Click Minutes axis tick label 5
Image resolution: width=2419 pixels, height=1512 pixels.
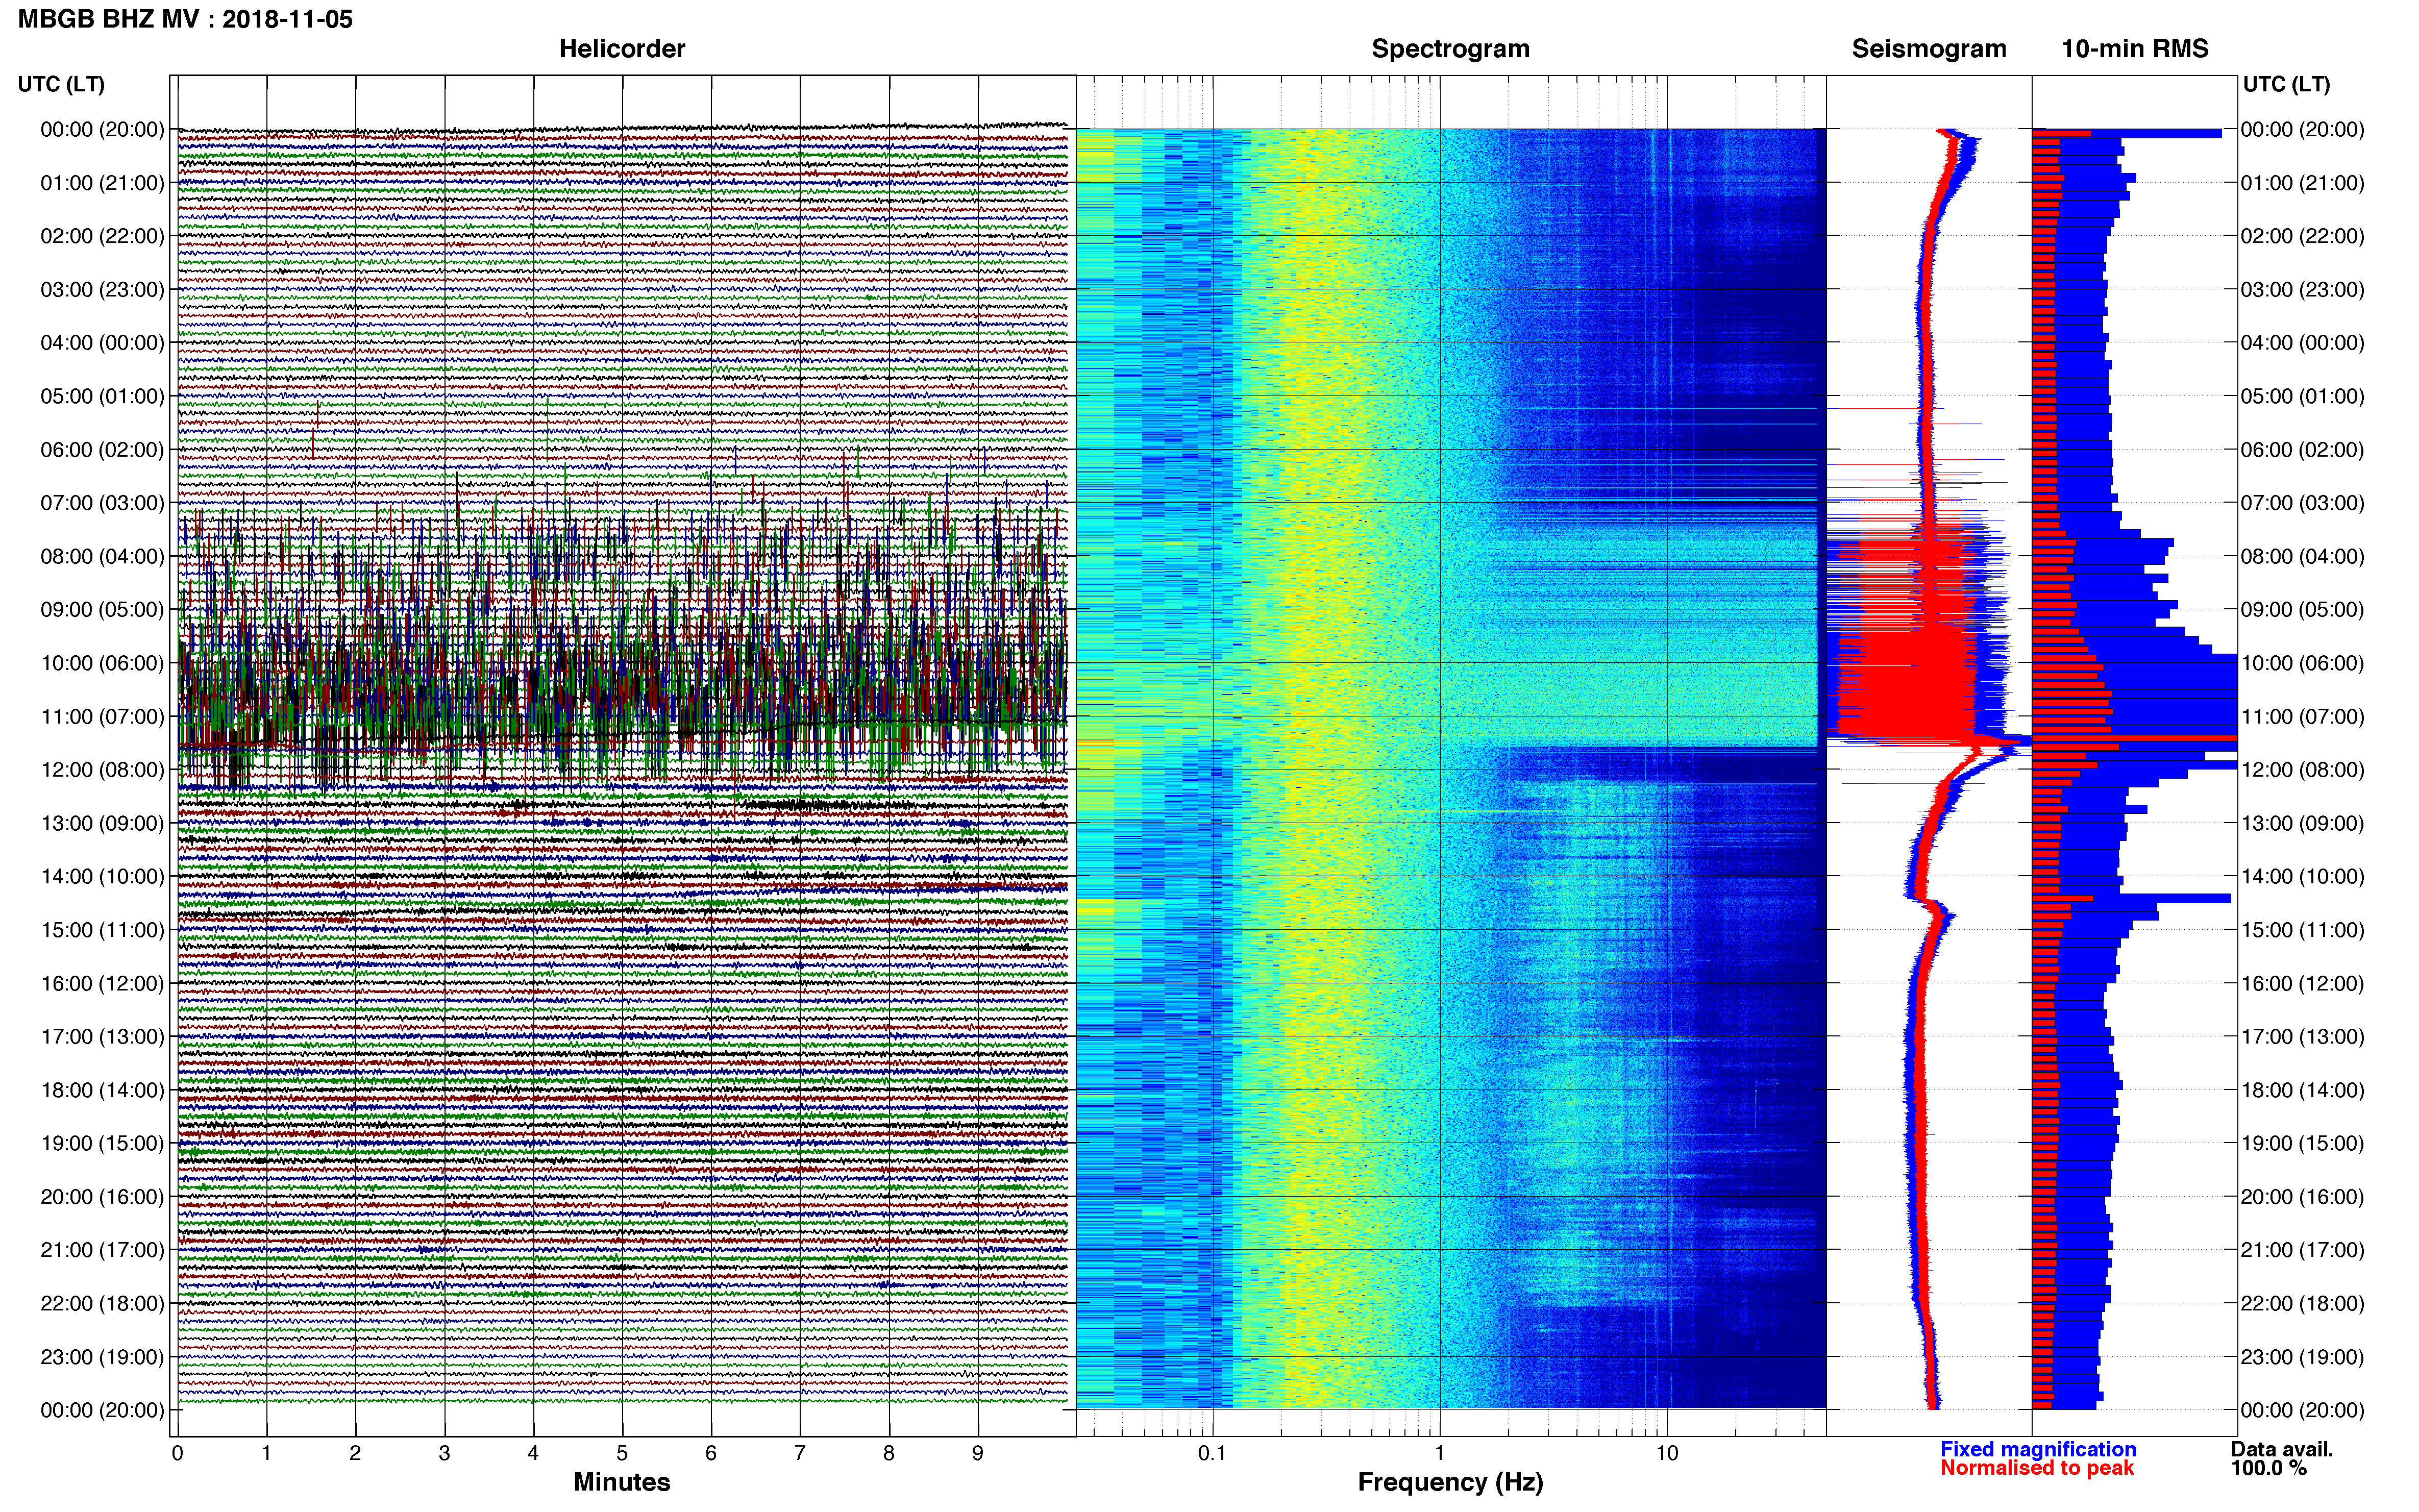(622, 1453)
